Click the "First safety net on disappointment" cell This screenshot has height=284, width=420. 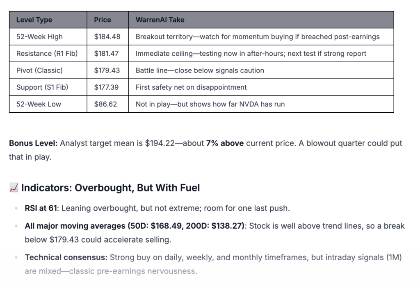pos(191,87)
